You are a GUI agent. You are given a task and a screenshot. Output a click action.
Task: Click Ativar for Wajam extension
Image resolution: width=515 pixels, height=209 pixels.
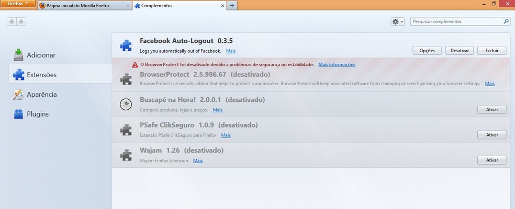coord(491,160)
